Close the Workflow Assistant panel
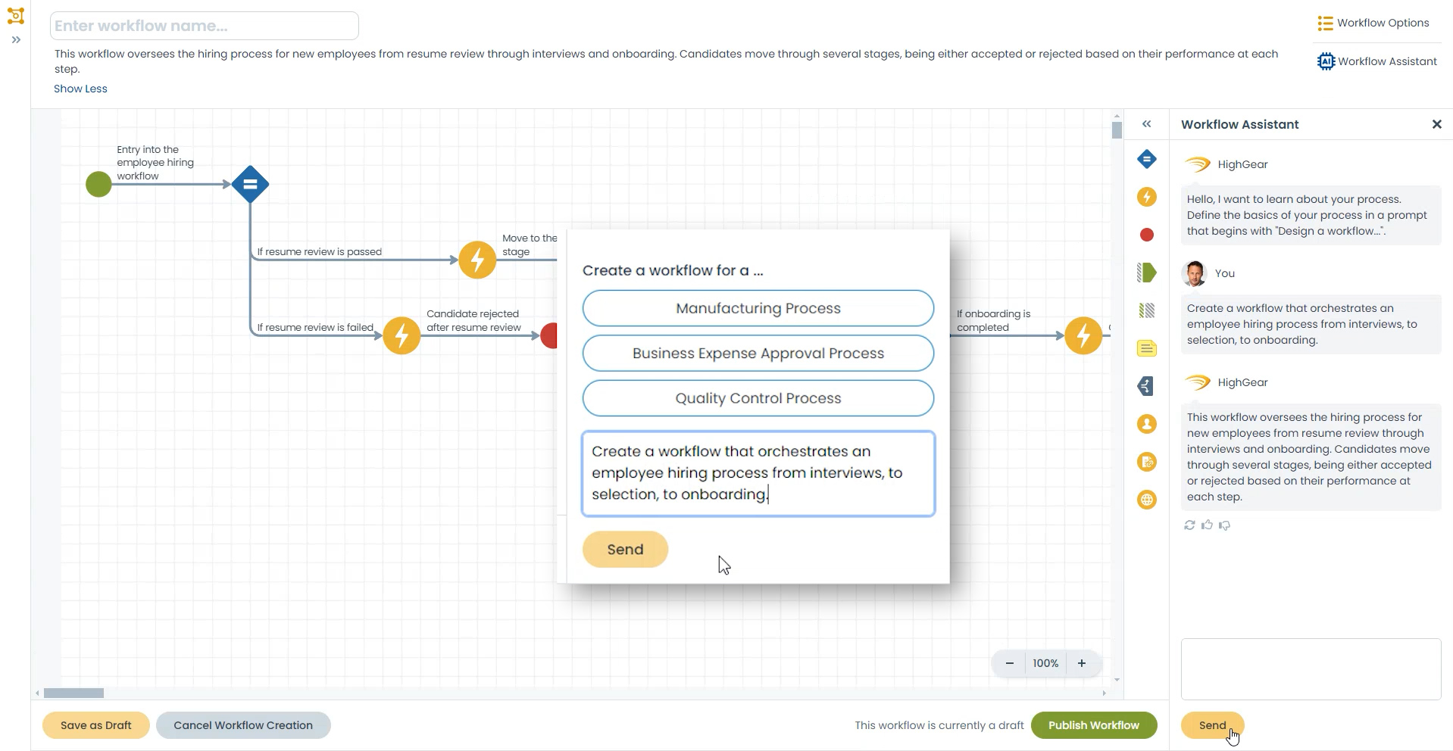Image resolution: width=1453 pixels, height=751 pixels. (1436, 124)
